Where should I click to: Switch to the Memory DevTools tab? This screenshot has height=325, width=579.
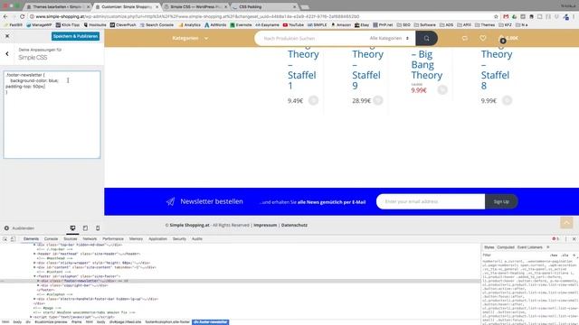click(136, 239)
